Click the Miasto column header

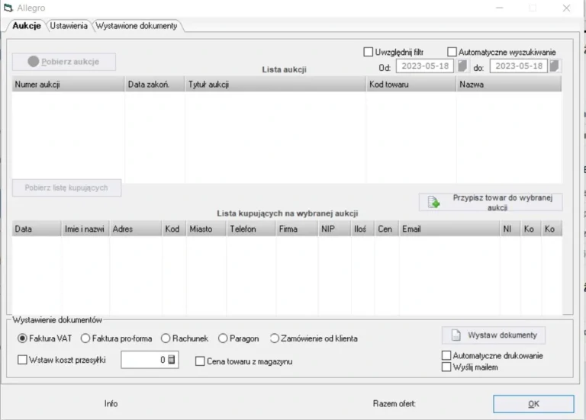tap(206, 229)
